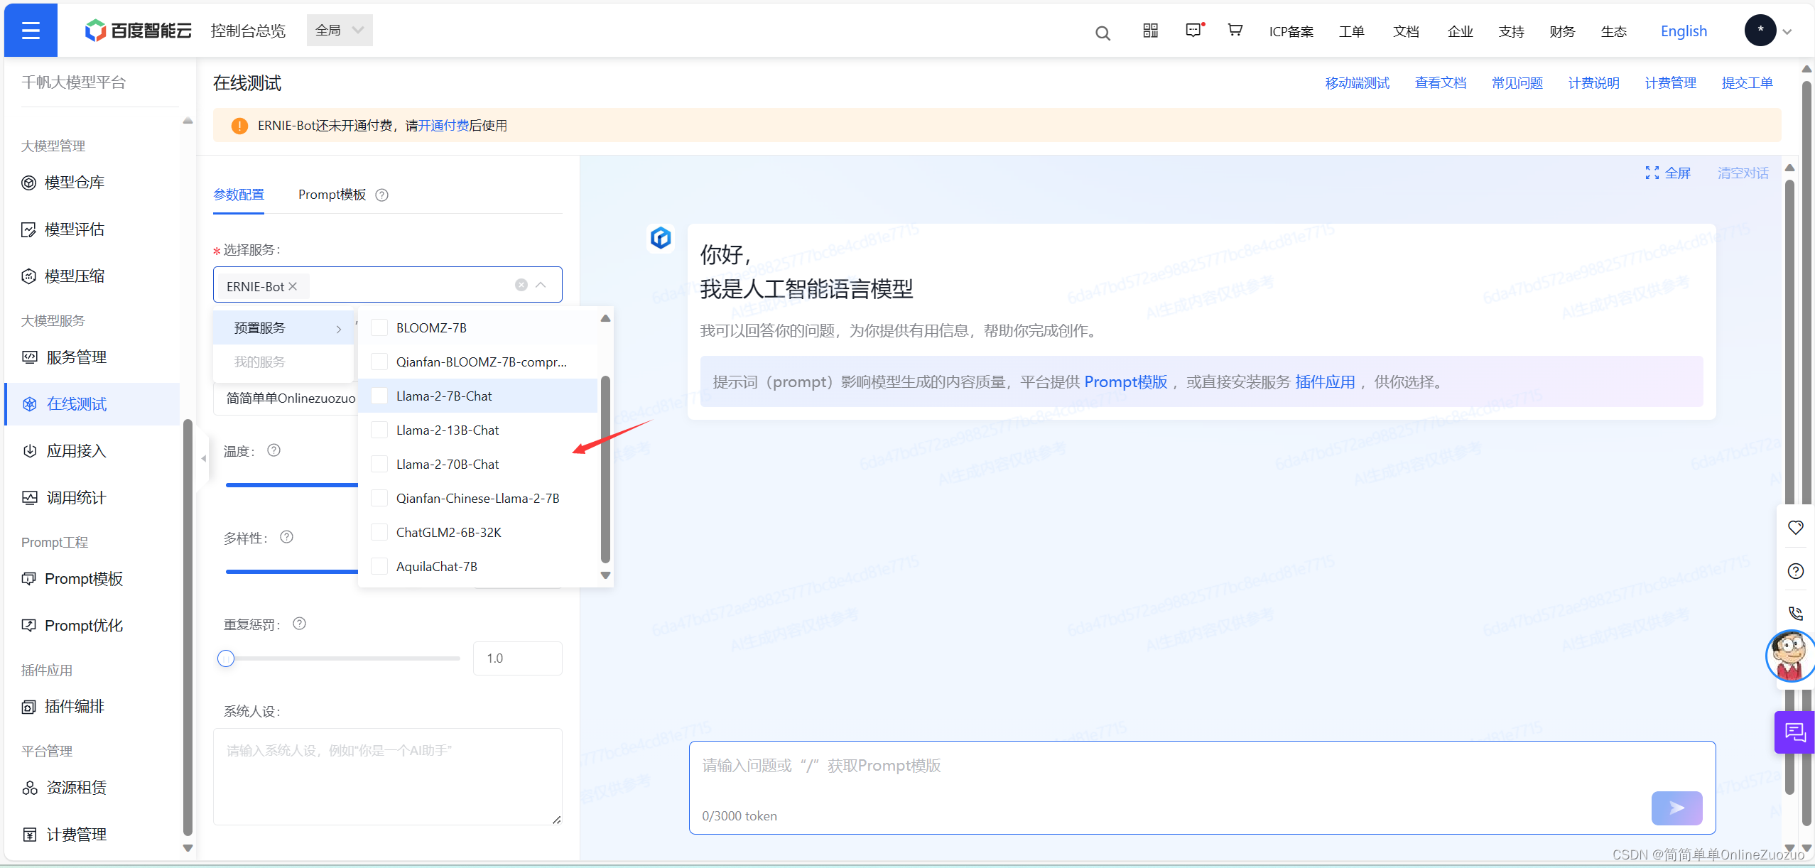1815x868 pixels.
Task: Expand the account menu chevron
Action: [1788, 32]
